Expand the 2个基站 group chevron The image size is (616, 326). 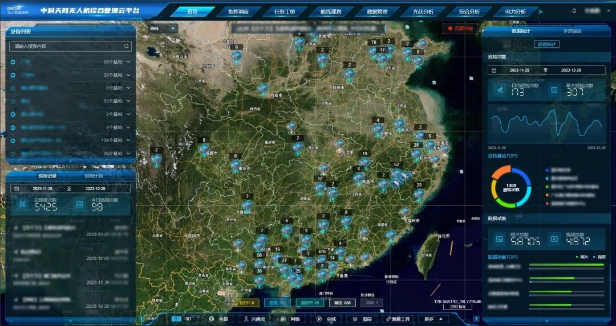click(x=128, y=114)
